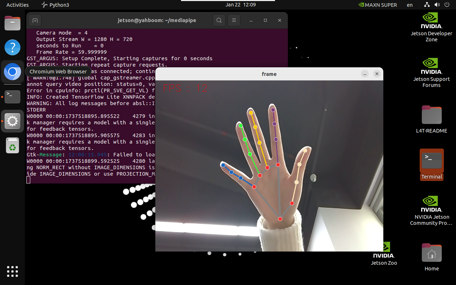The width and height of the screenshot is (456, 285).
Task: Open NVIDIA Jetson Community Projects shortcut
Action: [431, 211]
